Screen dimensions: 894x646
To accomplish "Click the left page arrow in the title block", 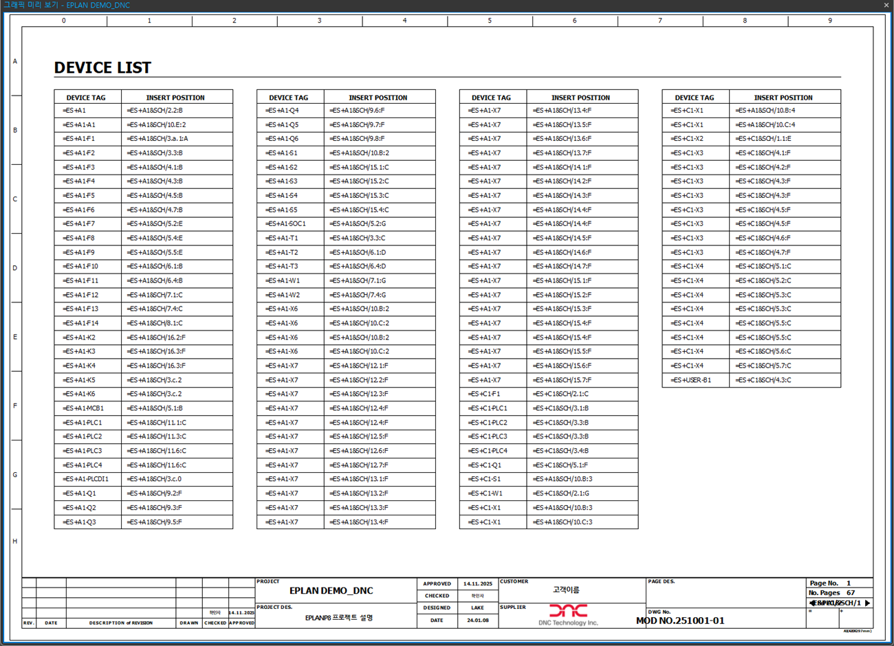I will [813, 603].
